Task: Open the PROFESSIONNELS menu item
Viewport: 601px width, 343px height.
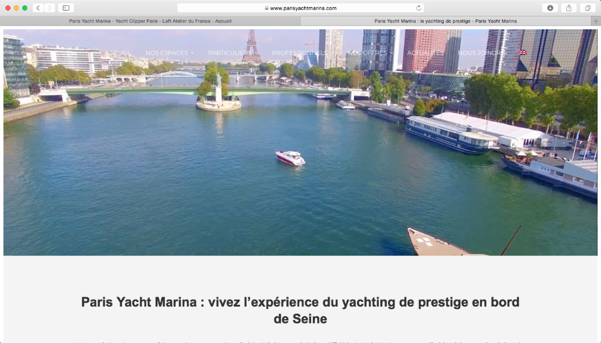Action: click(x=299, y=53)
